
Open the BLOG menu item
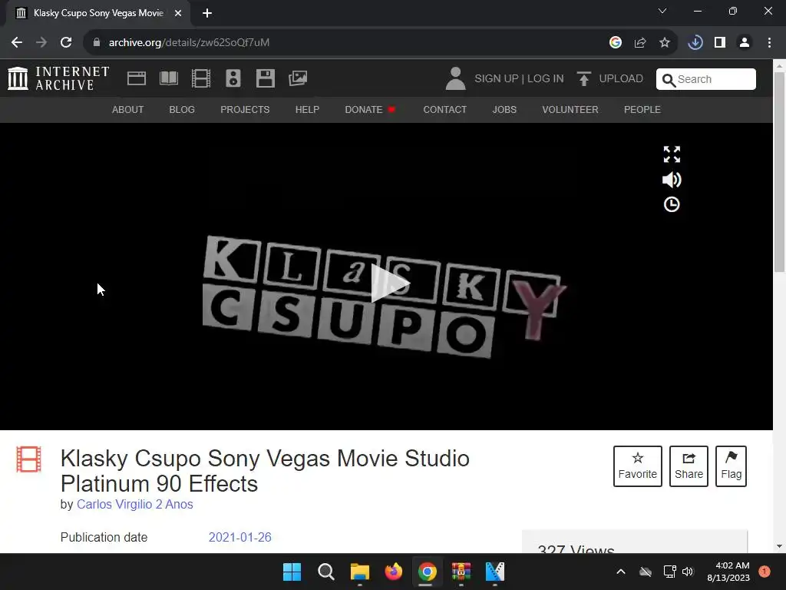click(182, 109)
